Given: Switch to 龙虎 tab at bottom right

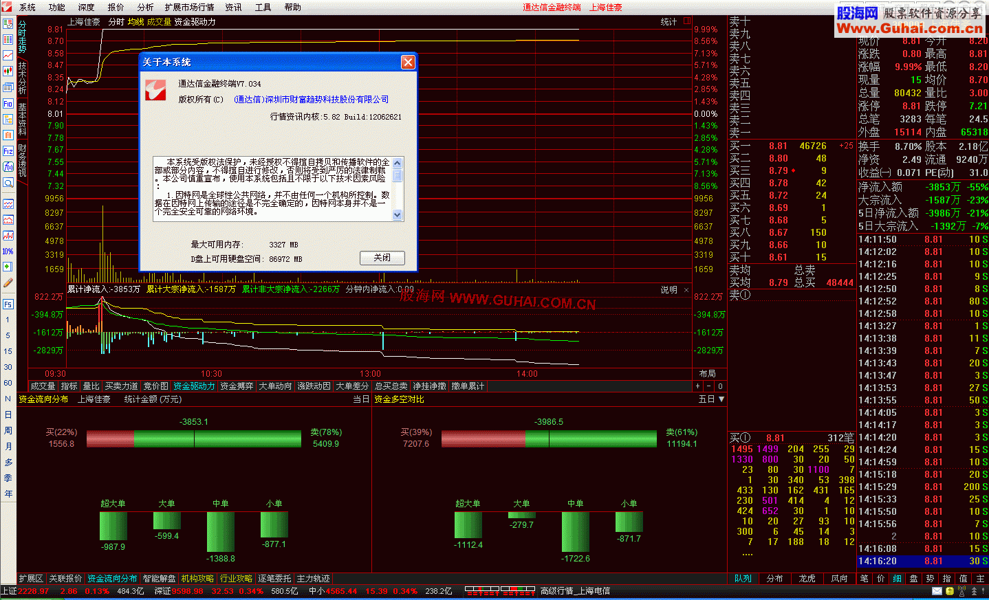Looking at the screenshot, I should coord(807,579).
